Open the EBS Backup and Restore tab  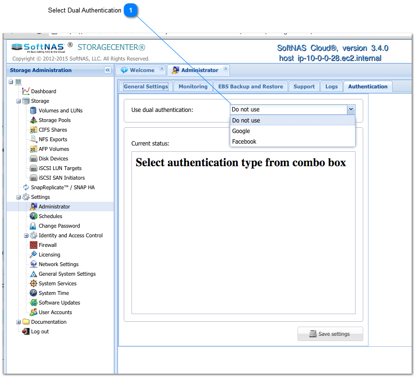[250, 86]
